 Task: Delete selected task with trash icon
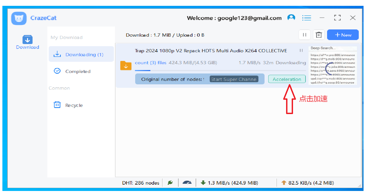[x=319, y=35]
